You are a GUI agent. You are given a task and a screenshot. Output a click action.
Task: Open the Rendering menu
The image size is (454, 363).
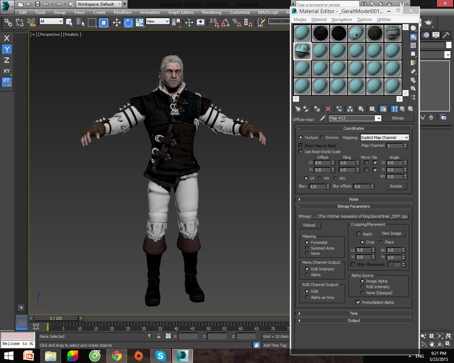(x=211, y=12)
